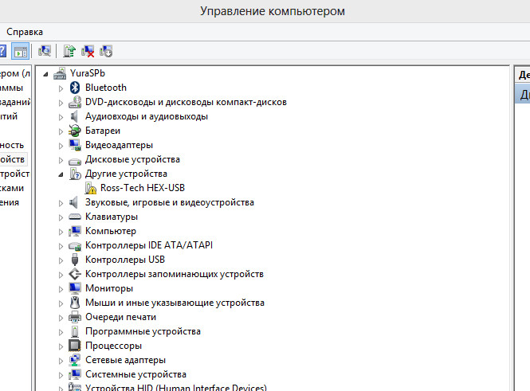Select the Программные устройства row
This screenshot has width=530, height=391.
pyautogui.click(x=143, y=331)
